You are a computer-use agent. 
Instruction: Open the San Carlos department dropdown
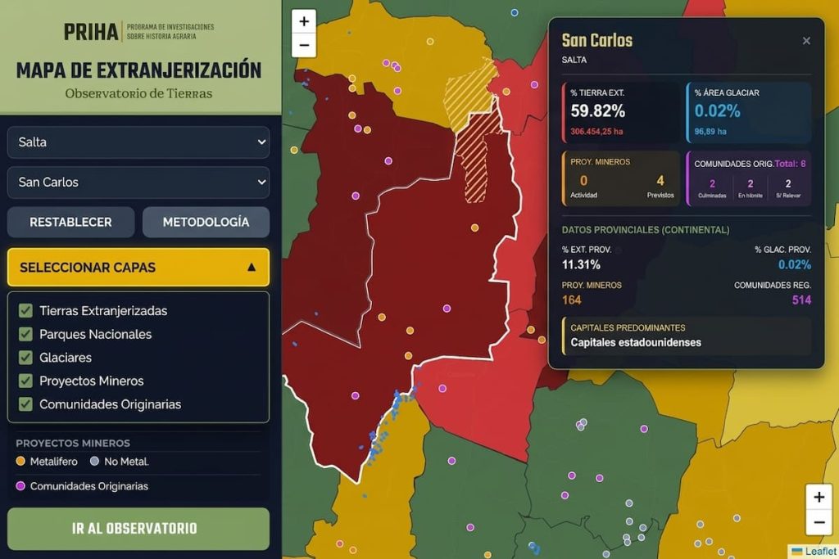coord(138,183)
